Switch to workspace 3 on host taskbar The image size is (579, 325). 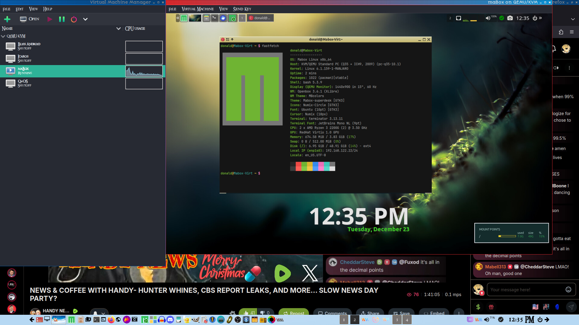click(397, 320)
